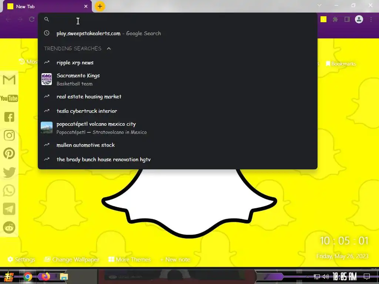Screen dimensions: 379x284
Task: Open the notification center icon
Action: click(x=367, y=277)
